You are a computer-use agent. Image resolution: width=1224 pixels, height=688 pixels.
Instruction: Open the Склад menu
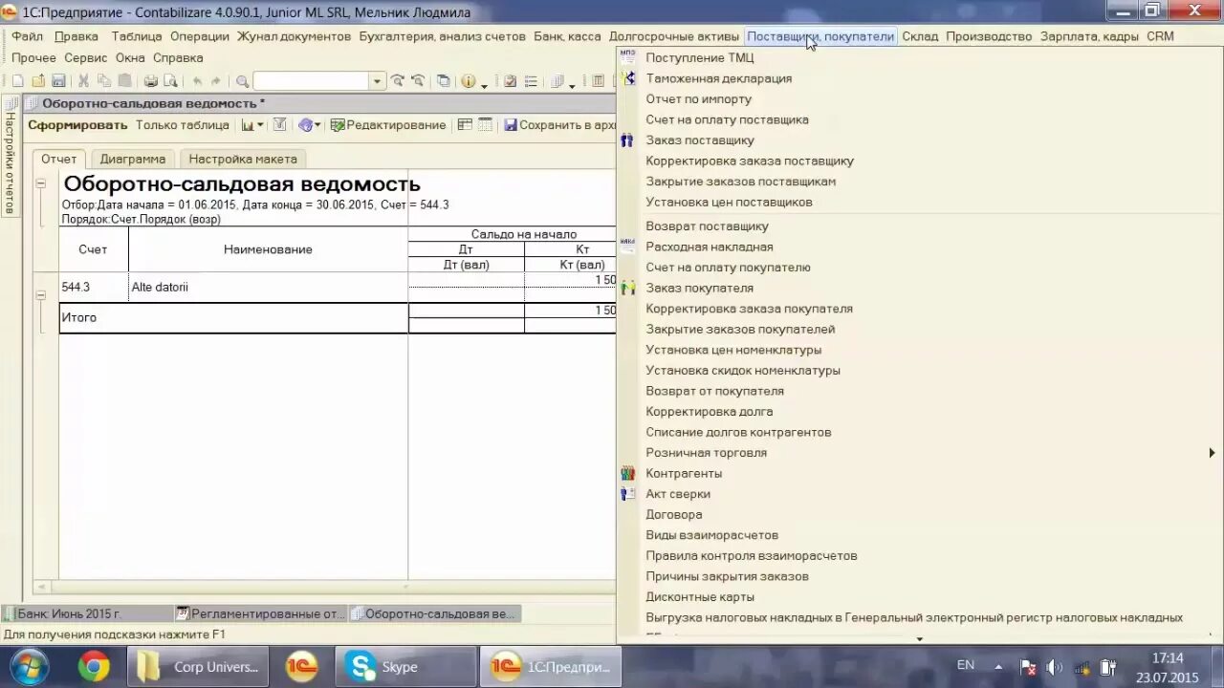920,36
